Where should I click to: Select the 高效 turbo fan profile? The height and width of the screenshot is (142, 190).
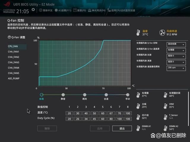85,95
